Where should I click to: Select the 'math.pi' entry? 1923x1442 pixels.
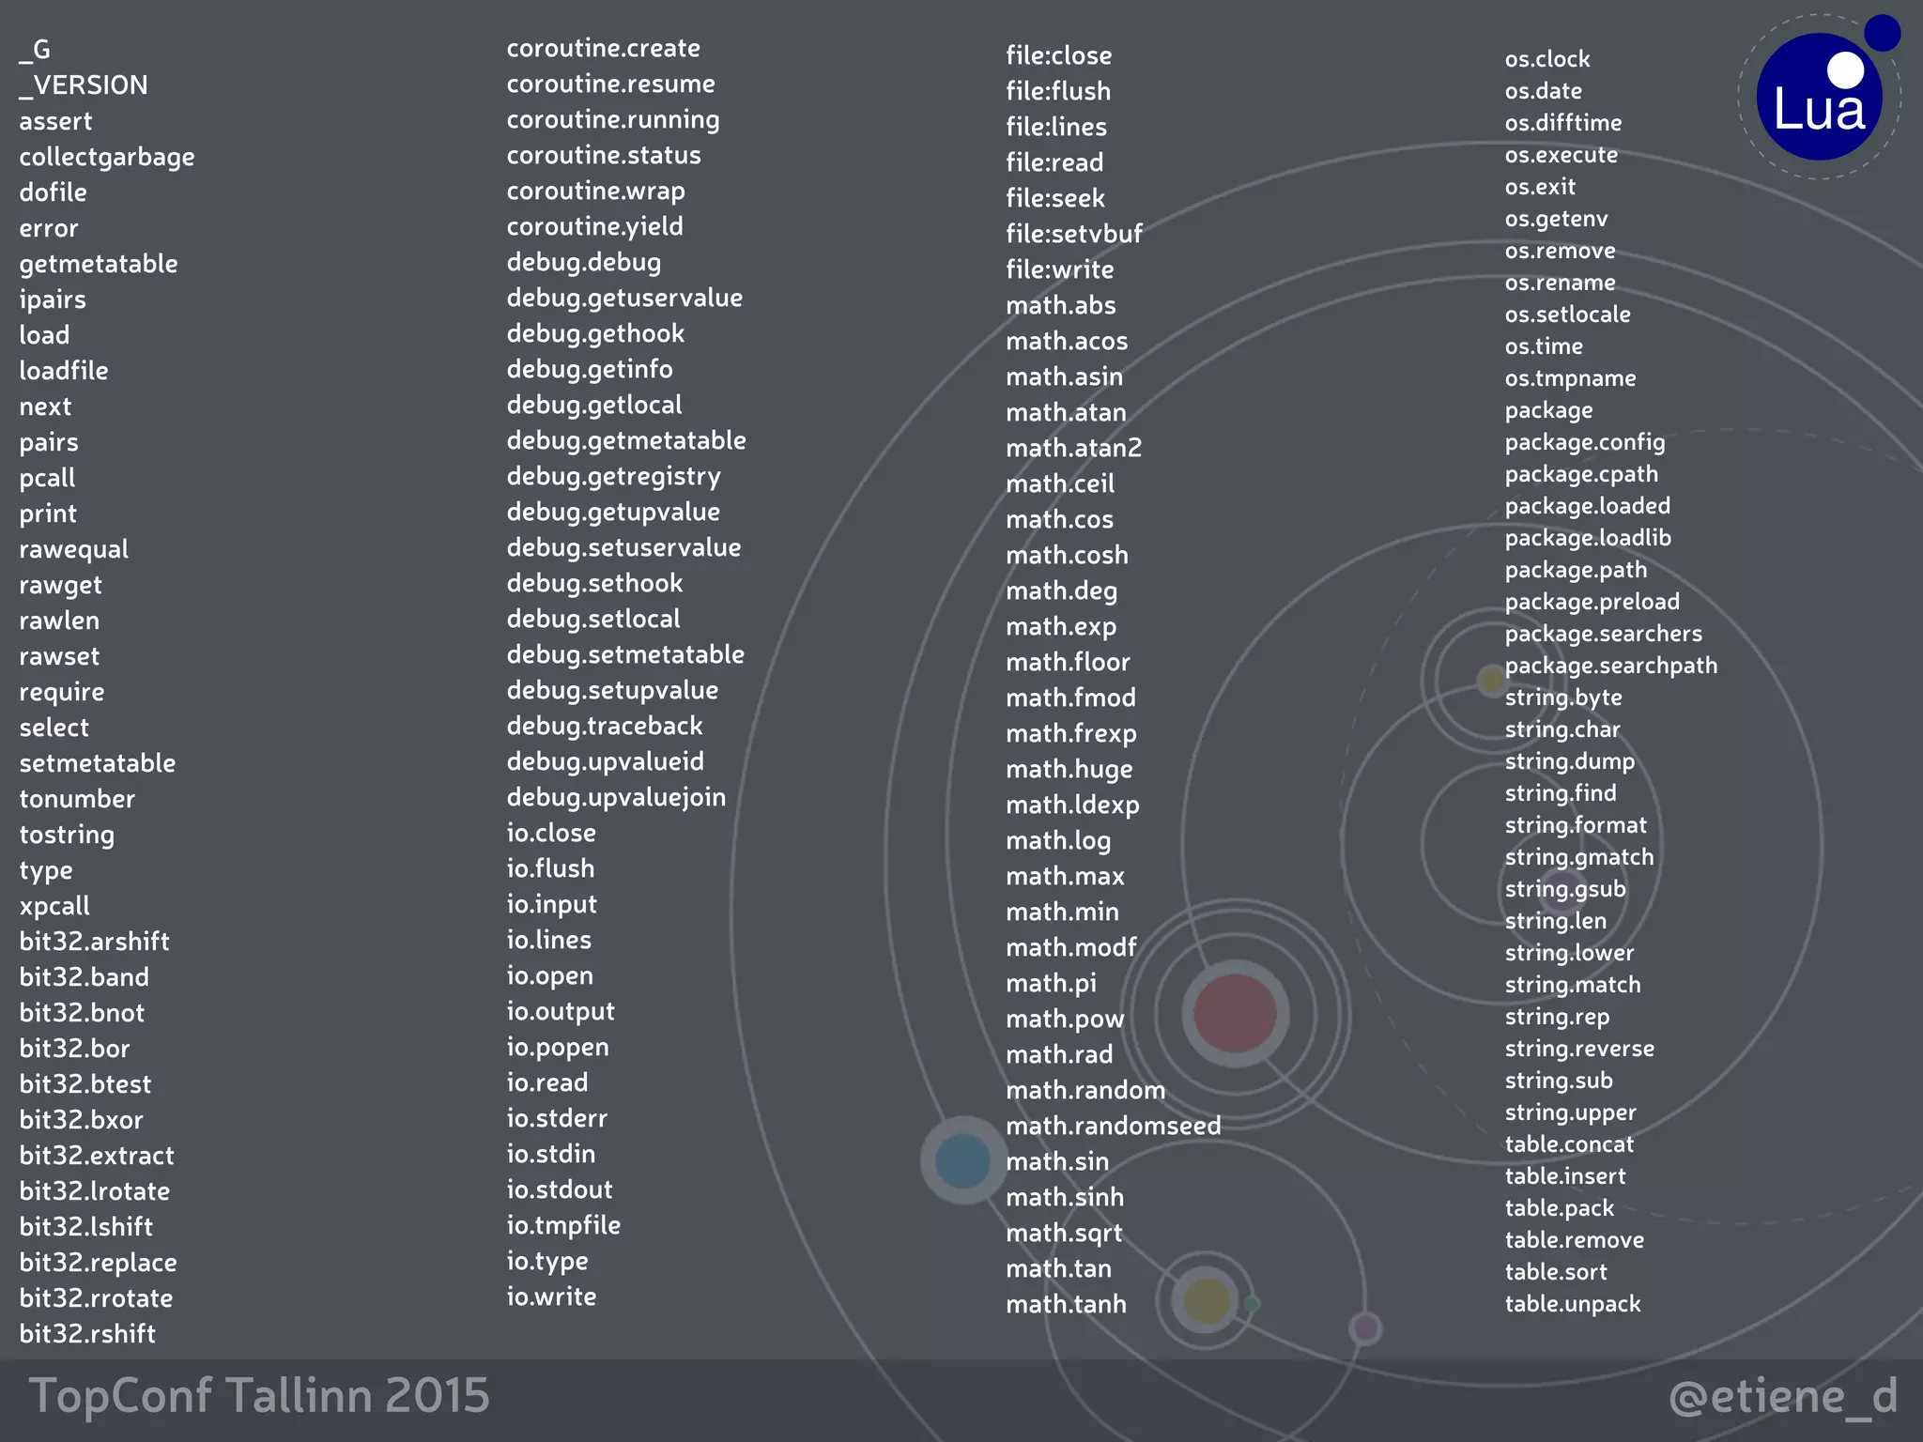pyautogui.click(x=1052, y=983)
